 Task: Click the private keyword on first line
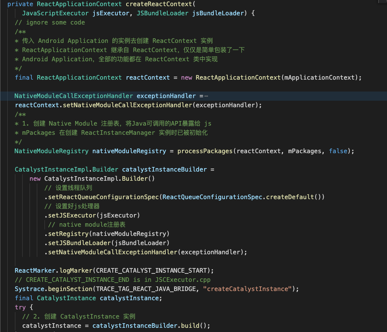pos(20,4)
